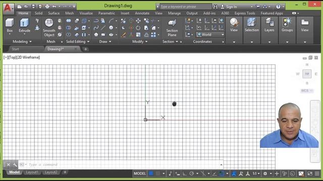Screen dimensions: 323x181
Task: Toggle Snap mode in status bar
Action: tap(158, 173)
